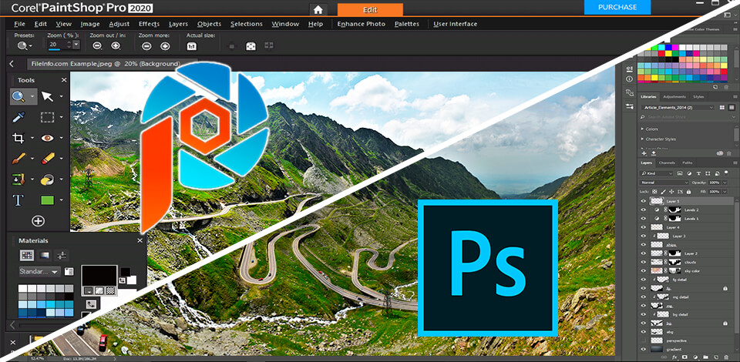Screen dimensions: 740x362
Task: Select the green Rectangle shape tool
Action: (47, 200)
